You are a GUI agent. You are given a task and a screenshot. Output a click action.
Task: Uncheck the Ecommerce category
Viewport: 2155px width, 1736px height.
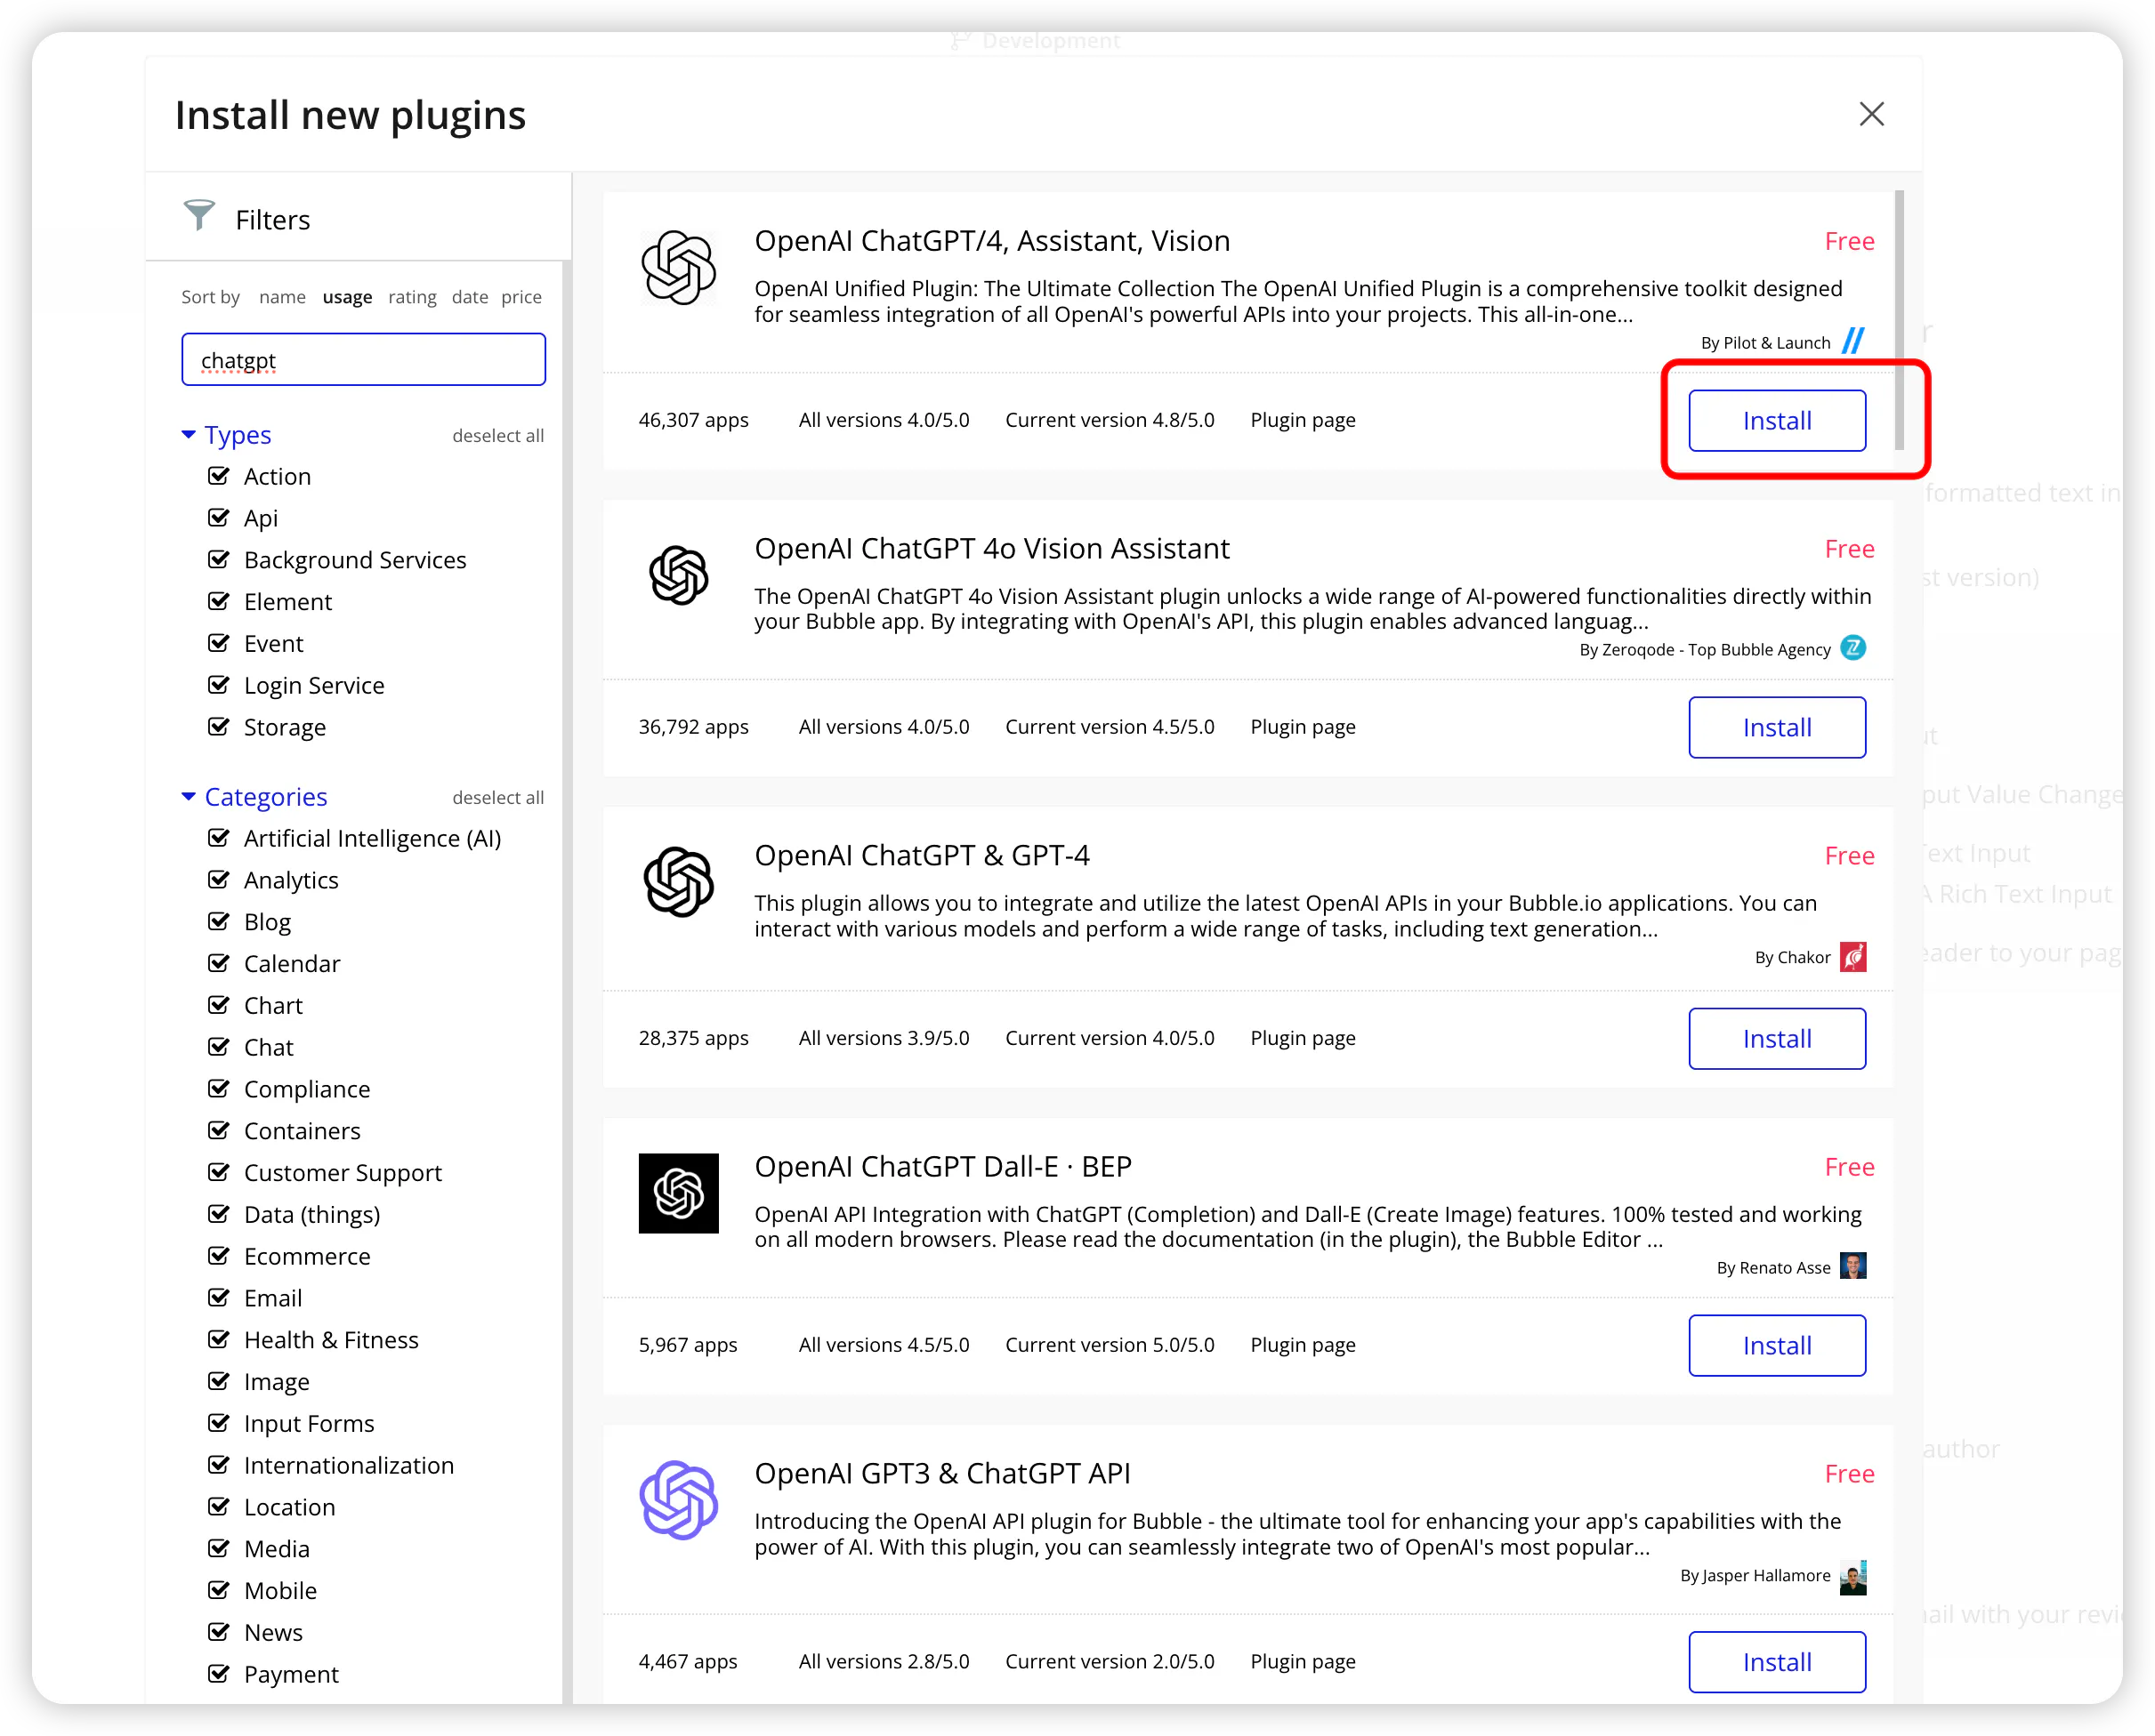tap(218, 1256)
